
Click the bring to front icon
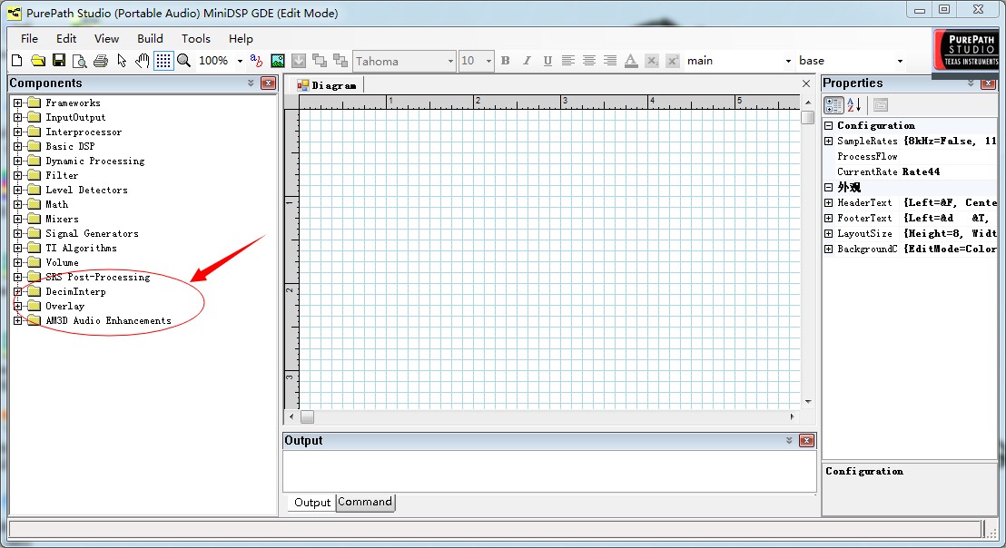[320, 61]
